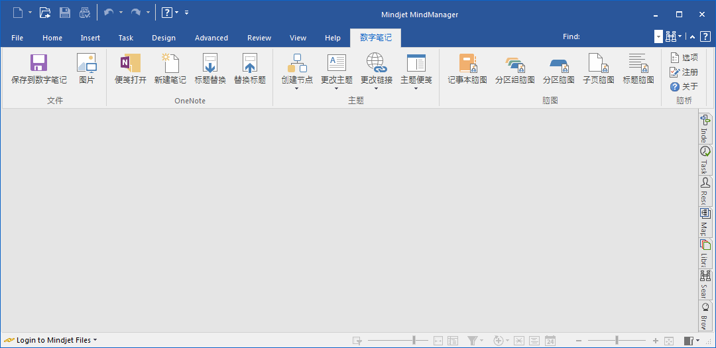Switch to the Help tab
Image resolution: width=716 pixels, height=348 pixels.
pyautogui.click(x=333, y=38)
